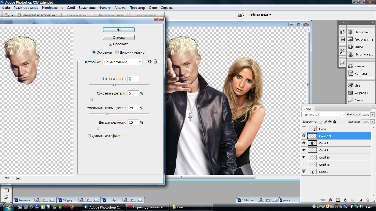The width and height of the screenshot is (376, 211).
Task: Enable scroll all windows checkbox
Action: point(19,15)
